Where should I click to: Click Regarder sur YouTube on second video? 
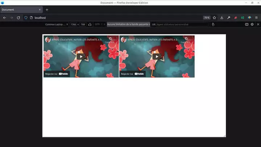(x=133, y=74)
